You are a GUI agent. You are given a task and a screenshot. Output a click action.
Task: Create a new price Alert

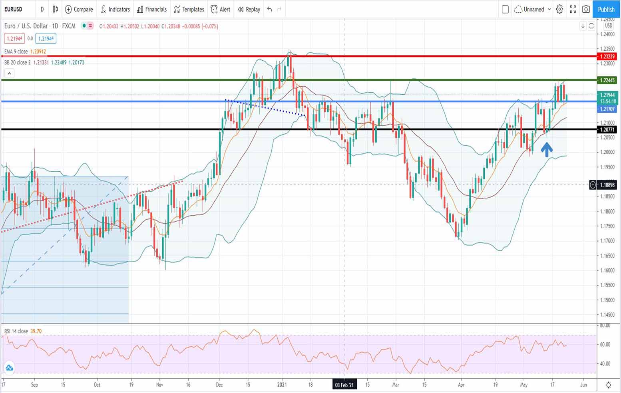pyautogui.click(x=220, y=9)
